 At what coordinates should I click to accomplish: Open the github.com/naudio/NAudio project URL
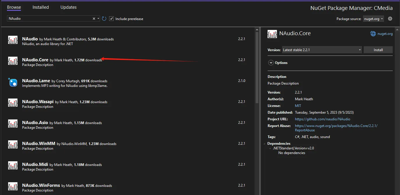(323, 119)
